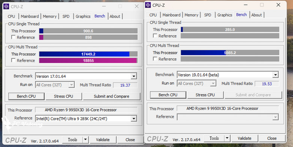This screenshot has width=293, height=147.
Task: Open CPU tab in right CPU-Z window
Action: 153,15
